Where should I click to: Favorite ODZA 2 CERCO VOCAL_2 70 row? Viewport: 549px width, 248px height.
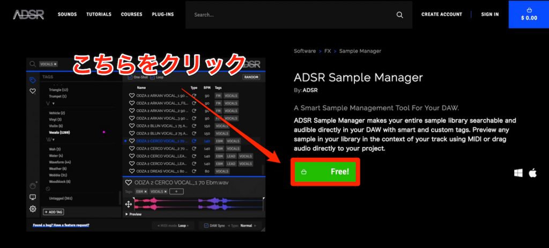pos(132,148)
